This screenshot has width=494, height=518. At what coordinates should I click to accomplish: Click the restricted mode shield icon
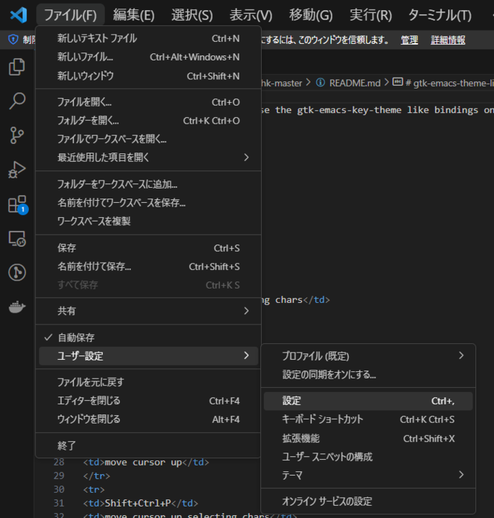tap(13, 40)
